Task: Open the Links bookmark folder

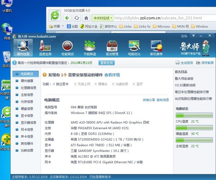Action: pos(125,26)
